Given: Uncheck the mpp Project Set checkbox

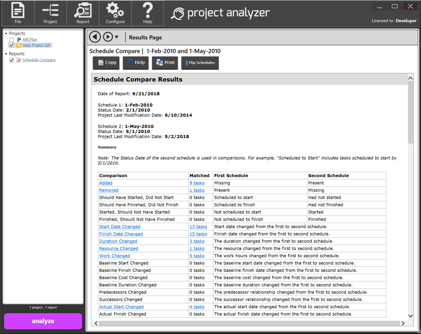Looking at the screenshot, I should click(x=12, y=45).
